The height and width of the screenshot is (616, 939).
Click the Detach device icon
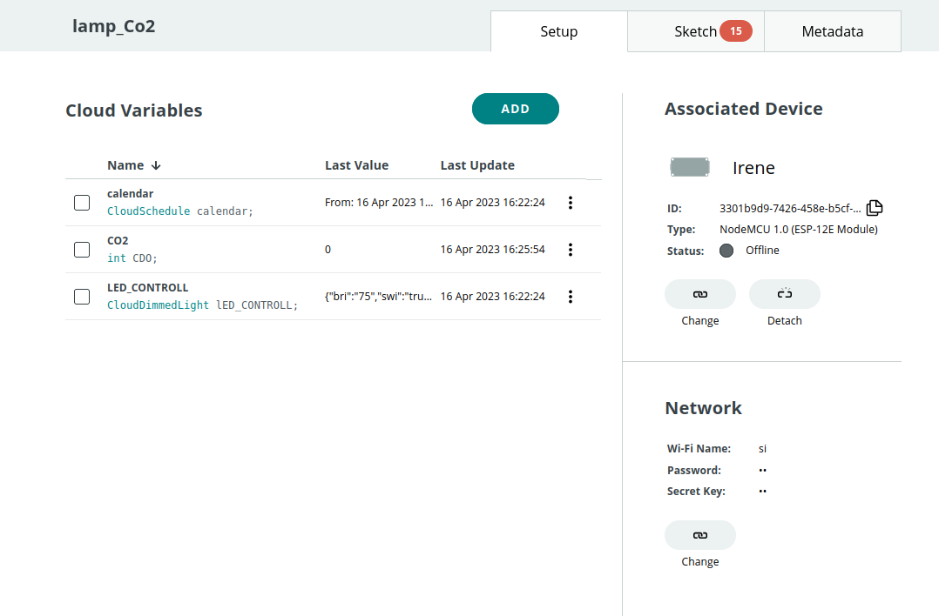(784, 294)
